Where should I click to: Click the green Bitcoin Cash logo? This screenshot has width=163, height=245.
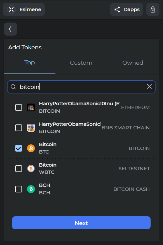pyautogui.click(x=31, y=189)
